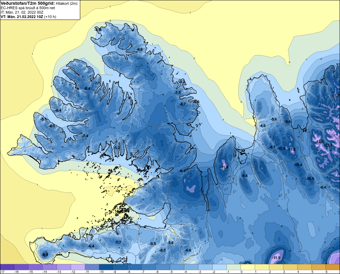The width and height of the screenshot is (340, 274).
Task: Select the 'Hitakort (2m)' label in header
Action: point(67,3)
